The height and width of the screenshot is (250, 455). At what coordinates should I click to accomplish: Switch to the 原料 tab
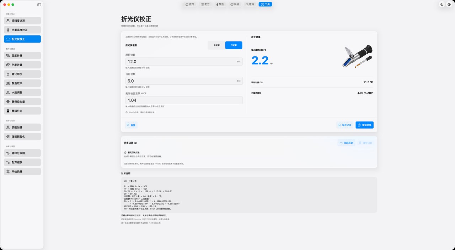tap(250, 4)
